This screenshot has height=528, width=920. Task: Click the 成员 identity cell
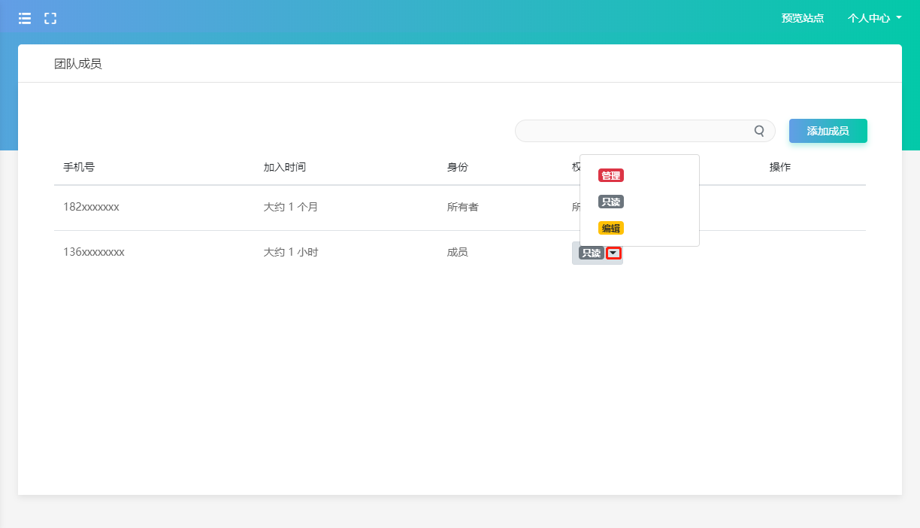pos(457,252)
